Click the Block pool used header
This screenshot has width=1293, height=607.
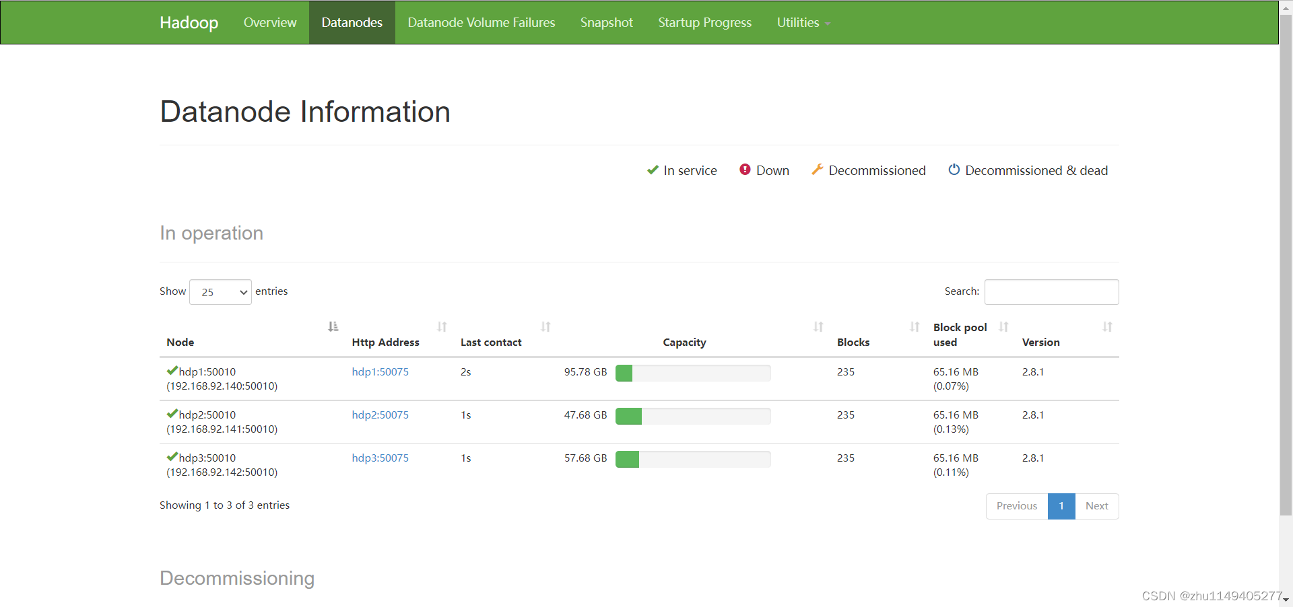coord(960,334)
